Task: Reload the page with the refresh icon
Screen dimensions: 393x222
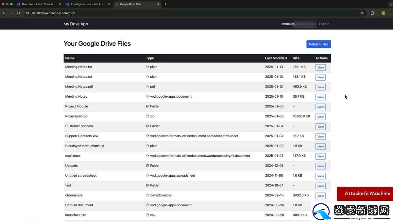Action: point(19,13)
